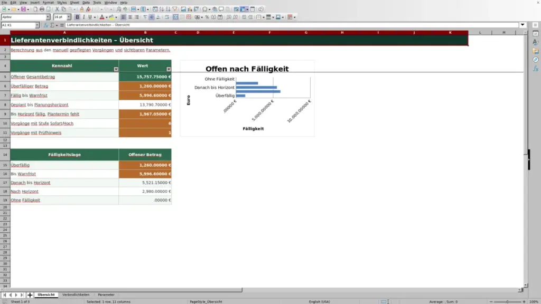Open the sidebar Navigator compass icon
The image size is (541, 304).
[x=536, y=60]
